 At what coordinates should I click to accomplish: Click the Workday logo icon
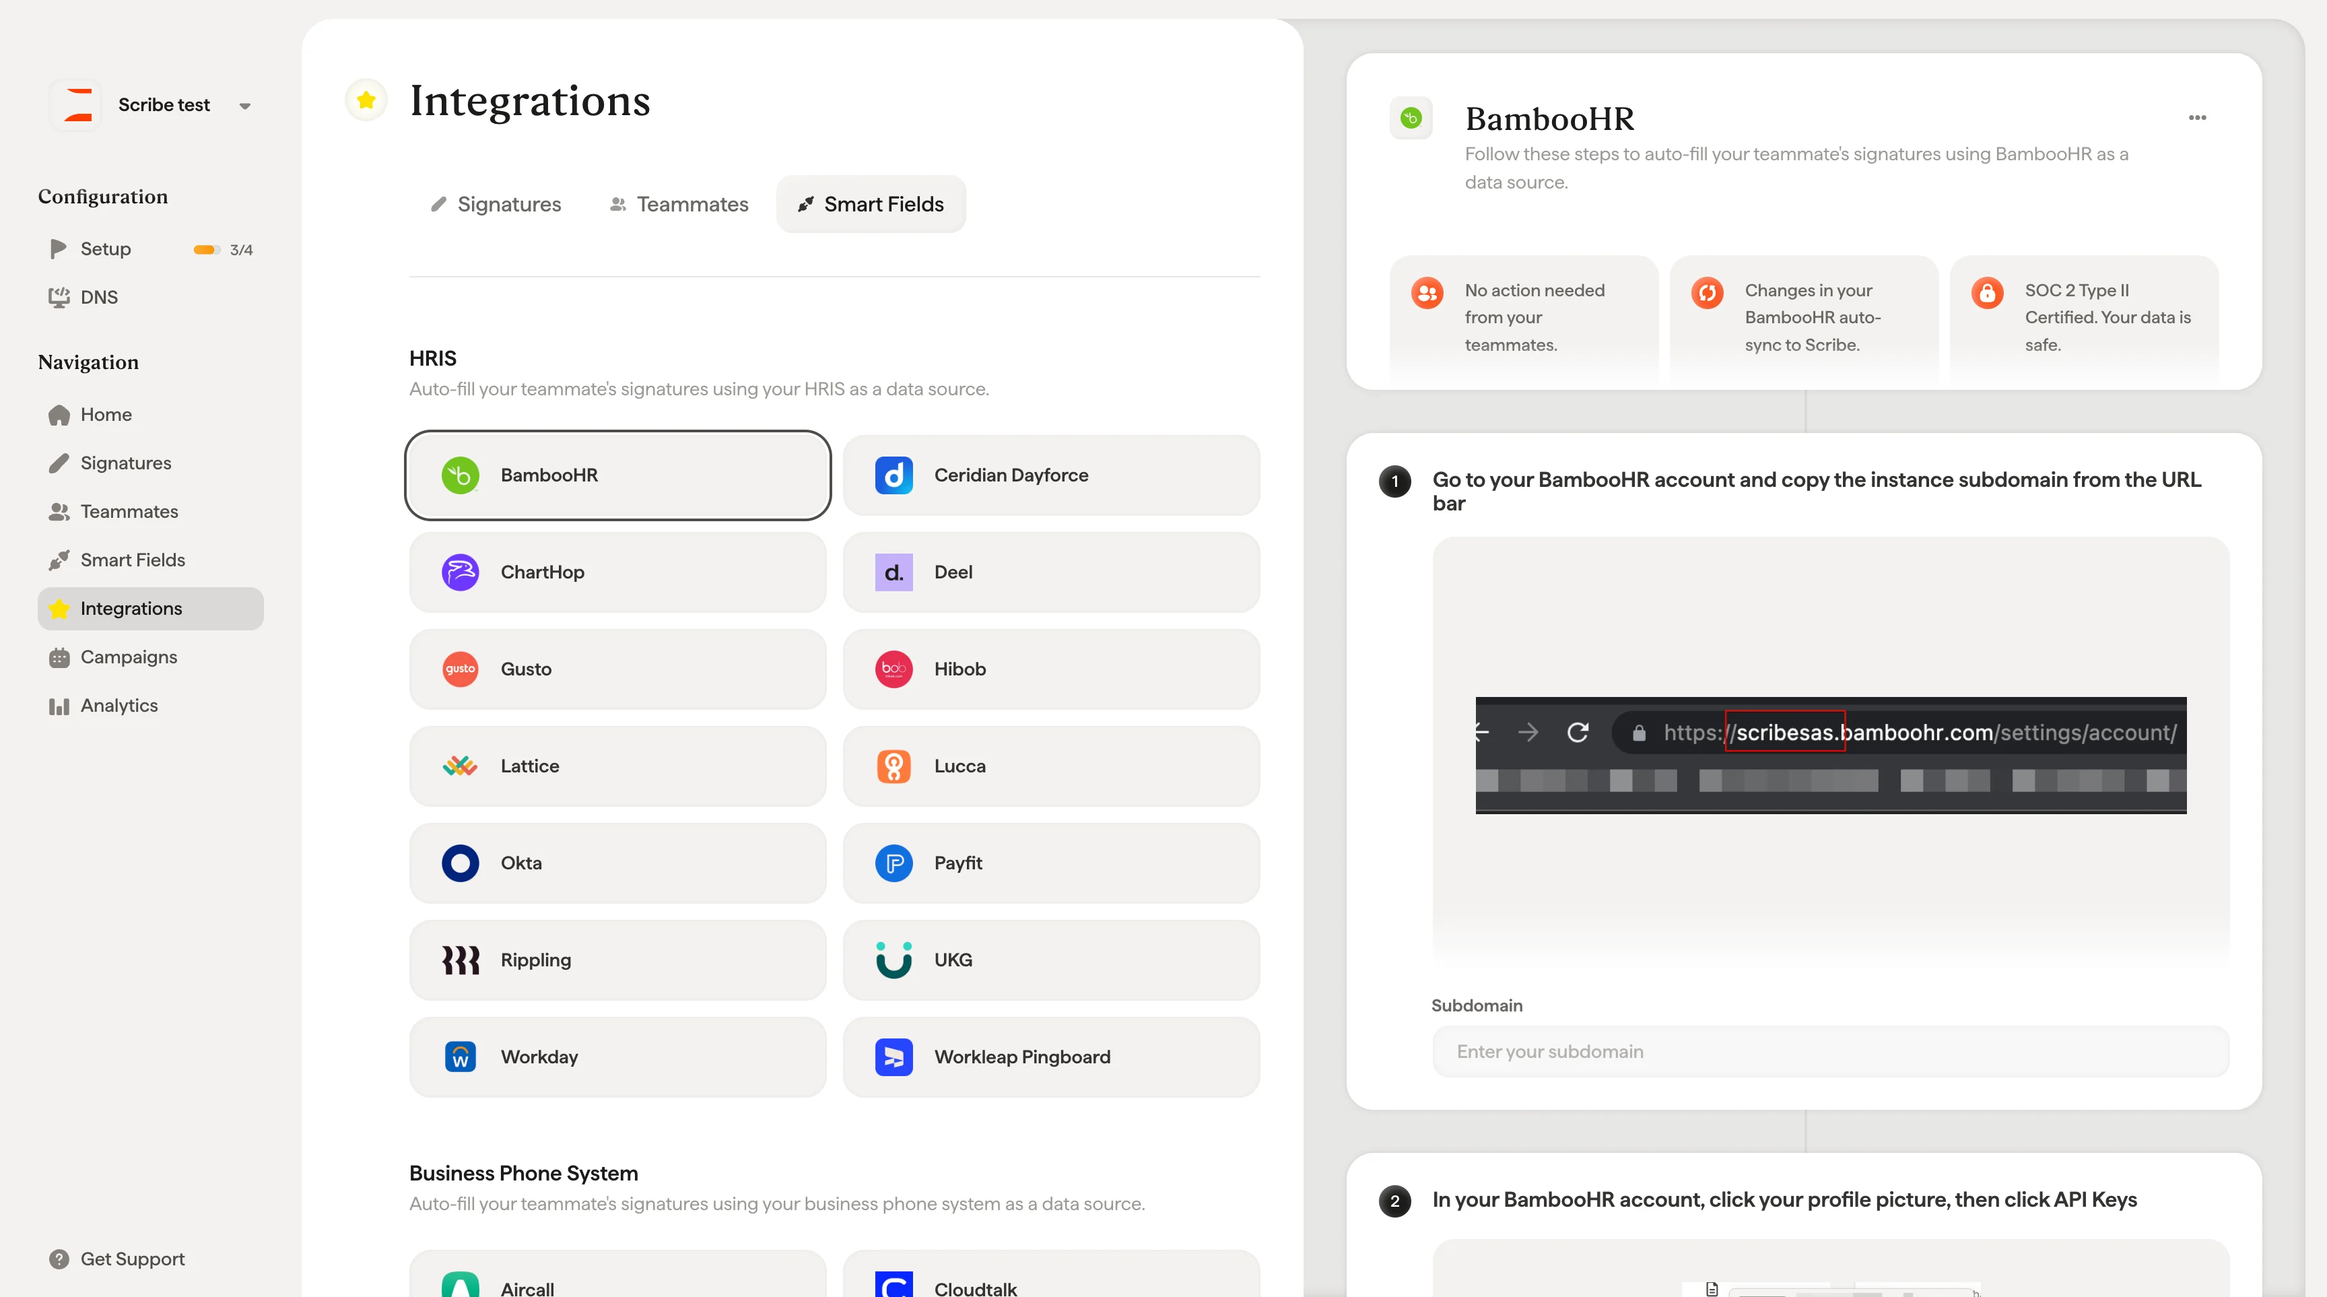[x=460, y=1057]
